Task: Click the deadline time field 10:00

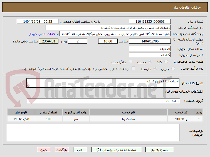Action: 108,41
